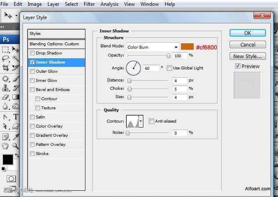Select the Pen tool

(5, 117)
